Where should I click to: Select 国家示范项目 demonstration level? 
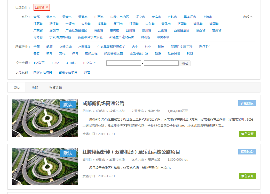[43, 72]
